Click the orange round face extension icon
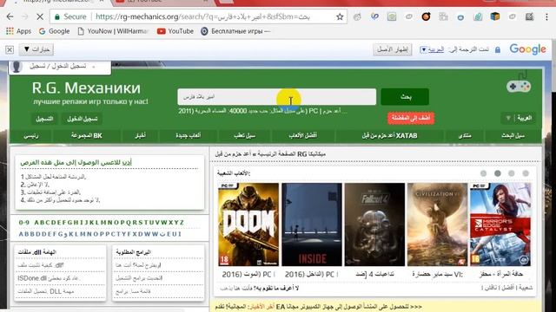This screenshot has width=556, height=312. point(426,16)
